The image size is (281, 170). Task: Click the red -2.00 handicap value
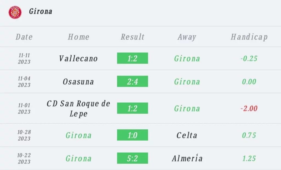[x=249, y=108]
